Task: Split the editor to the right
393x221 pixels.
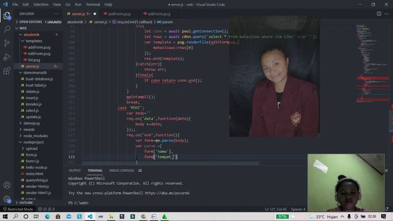Action: point(379,14)
